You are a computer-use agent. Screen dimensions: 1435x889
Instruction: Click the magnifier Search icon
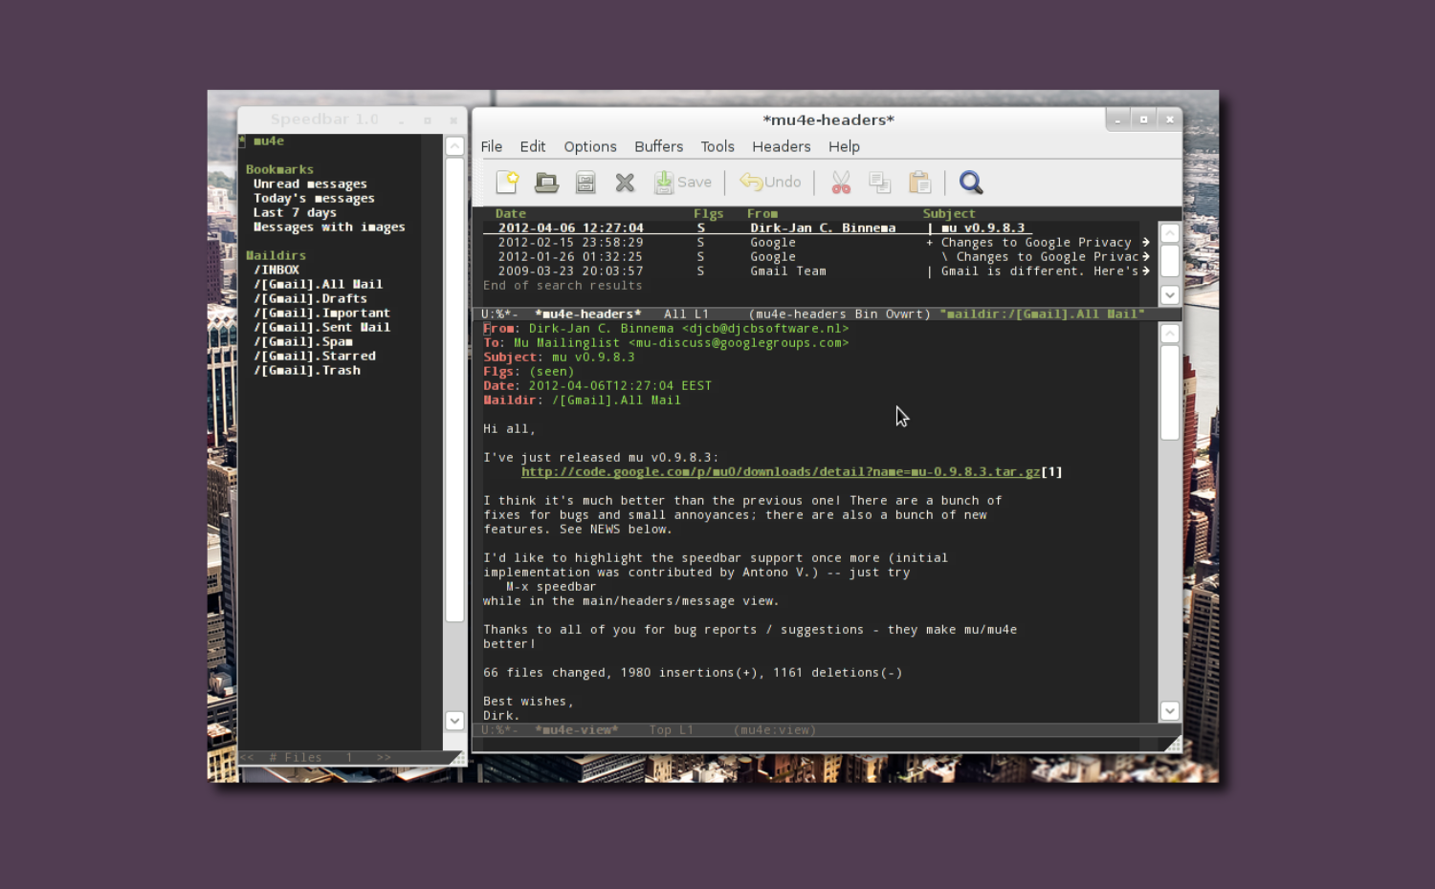pyautogui.click(x=971, y=182)
